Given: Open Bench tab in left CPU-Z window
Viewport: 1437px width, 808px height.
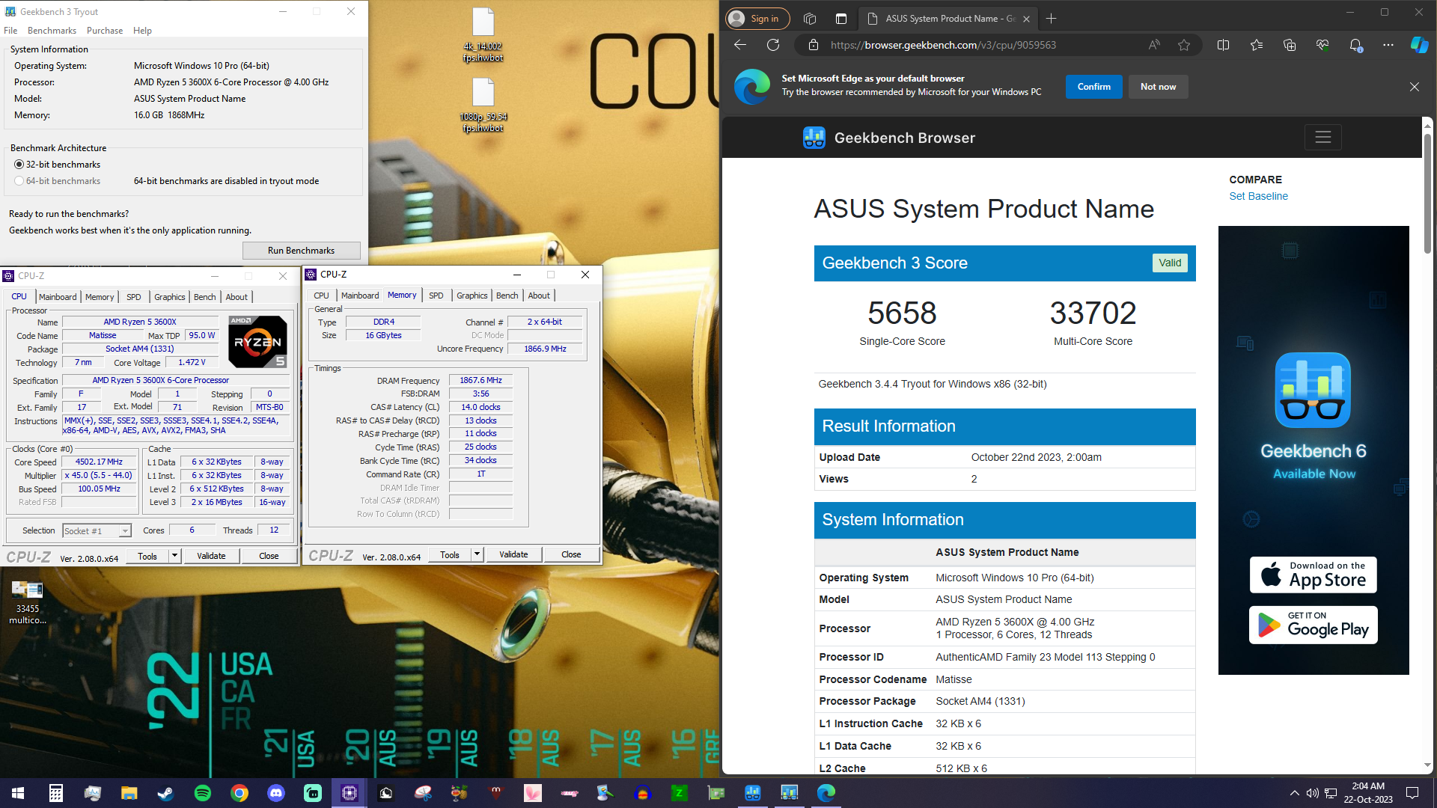Looking at the screenshot, I should [204, 297].
